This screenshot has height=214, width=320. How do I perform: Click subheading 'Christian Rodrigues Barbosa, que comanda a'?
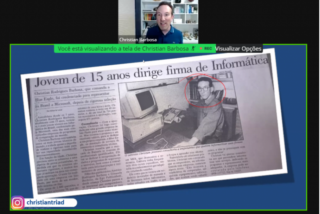tap(72, 90)
